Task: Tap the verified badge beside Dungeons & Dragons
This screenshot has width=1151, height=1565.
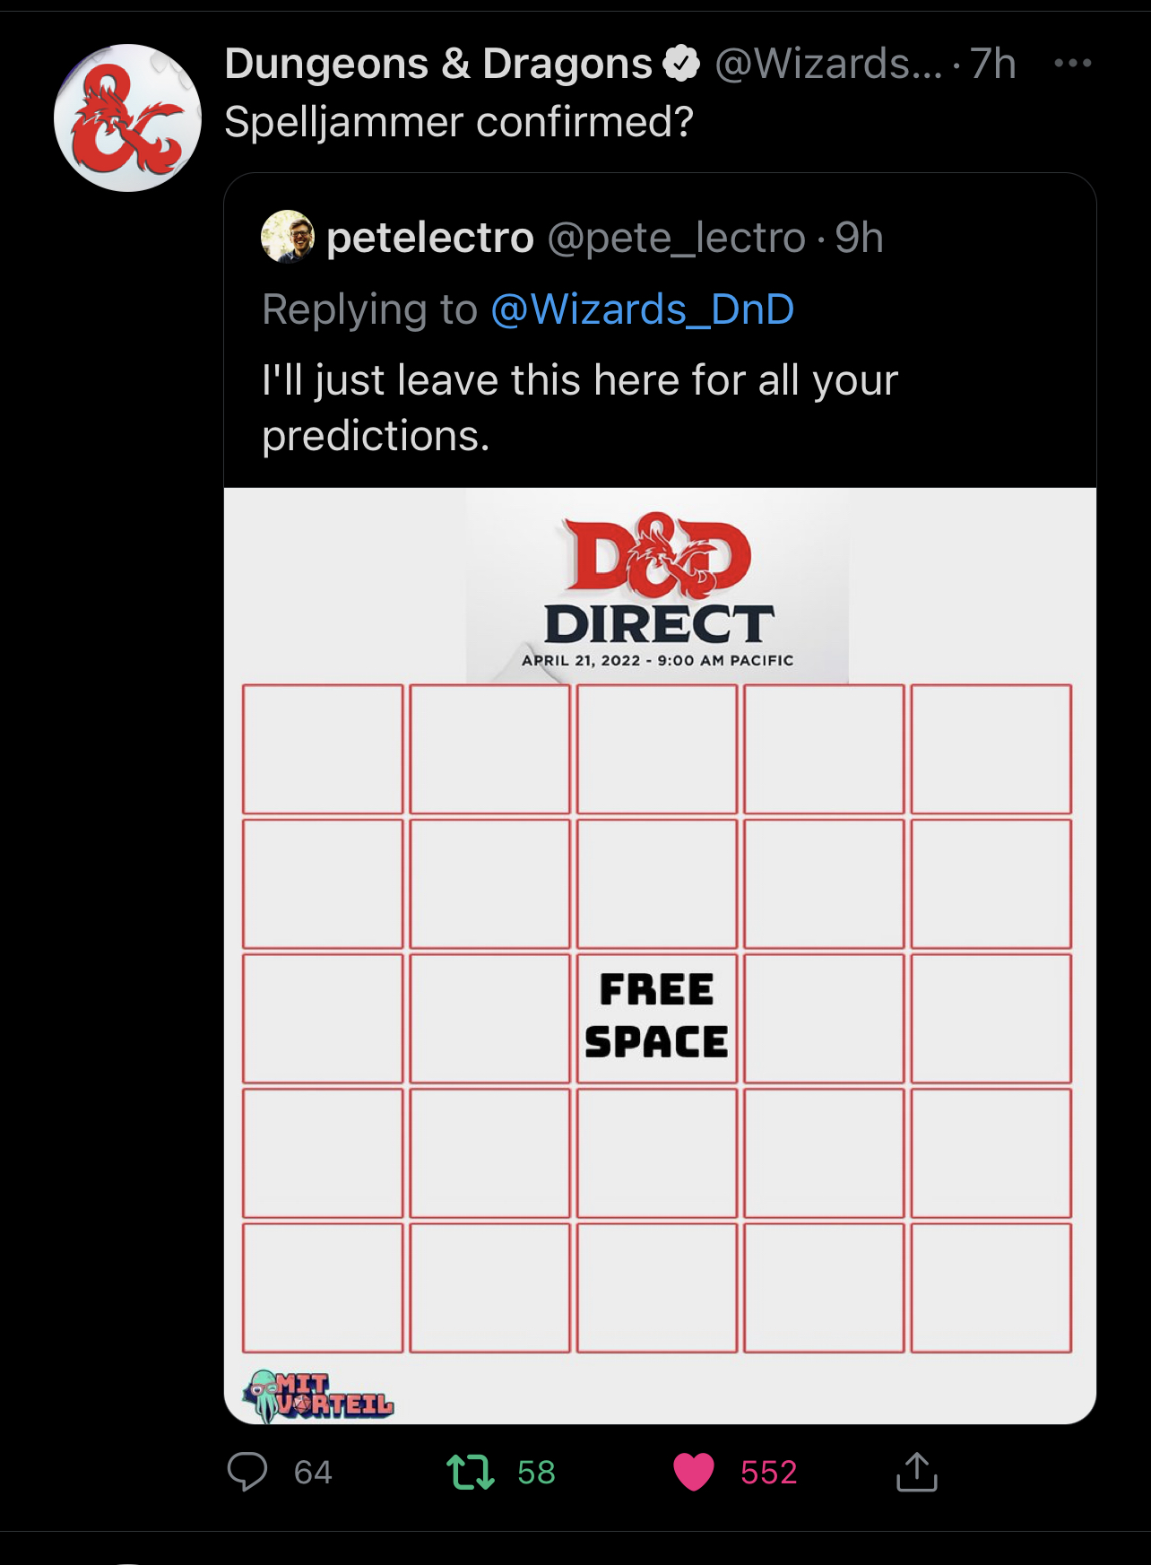Action: 681,64
